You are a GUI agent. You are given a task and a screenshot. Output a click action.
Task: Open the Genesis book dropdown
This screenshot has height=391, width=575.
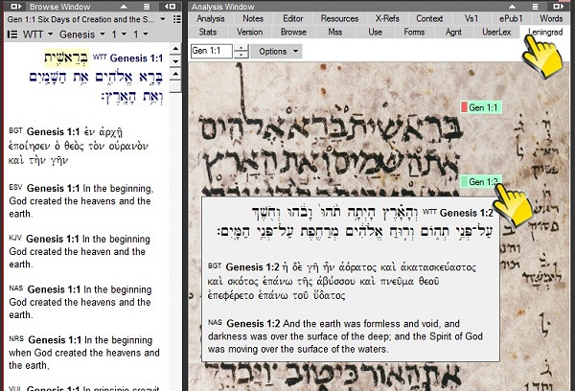click(103, 34)
